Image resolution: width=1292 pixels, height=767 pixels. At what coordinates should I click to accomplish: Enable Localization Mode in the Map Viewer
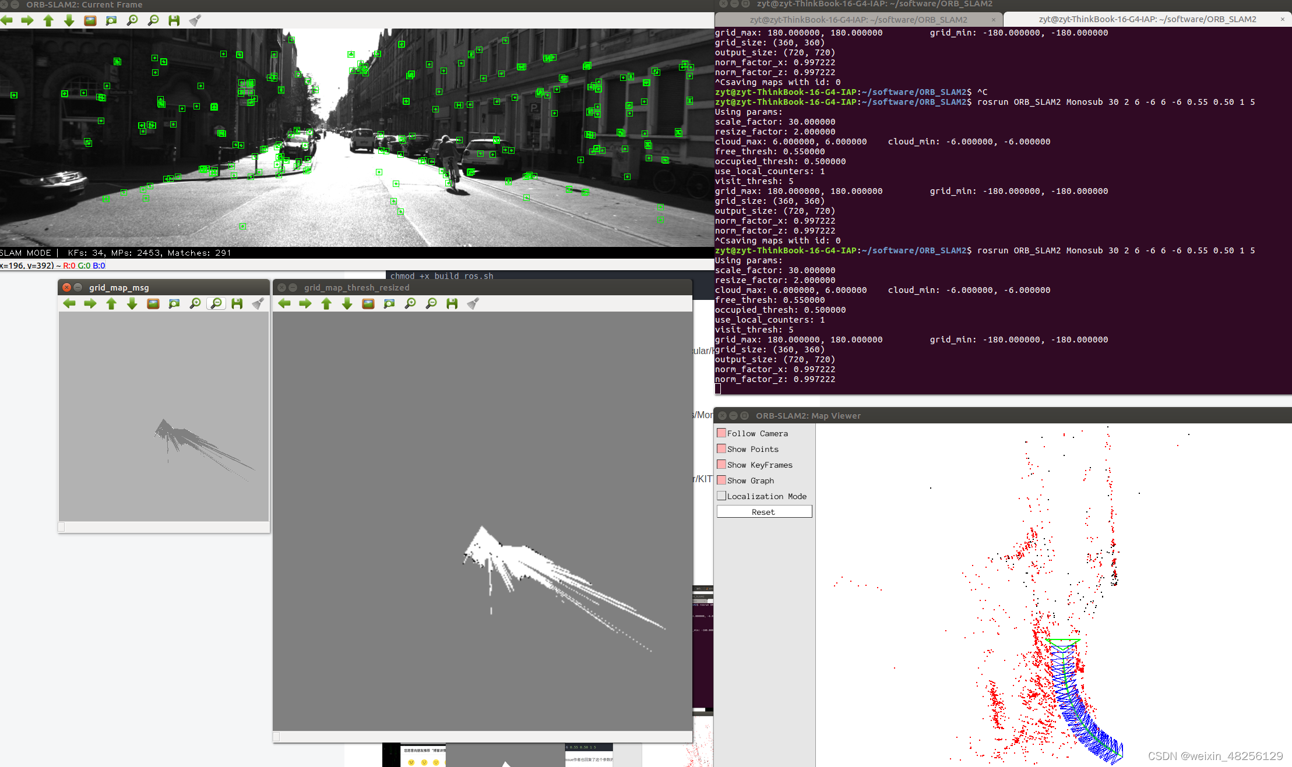point(722,496)
